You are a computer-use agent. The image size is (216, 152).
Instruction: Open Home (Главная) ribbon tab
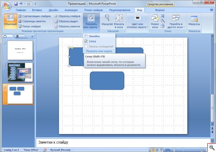coord(21,10)
